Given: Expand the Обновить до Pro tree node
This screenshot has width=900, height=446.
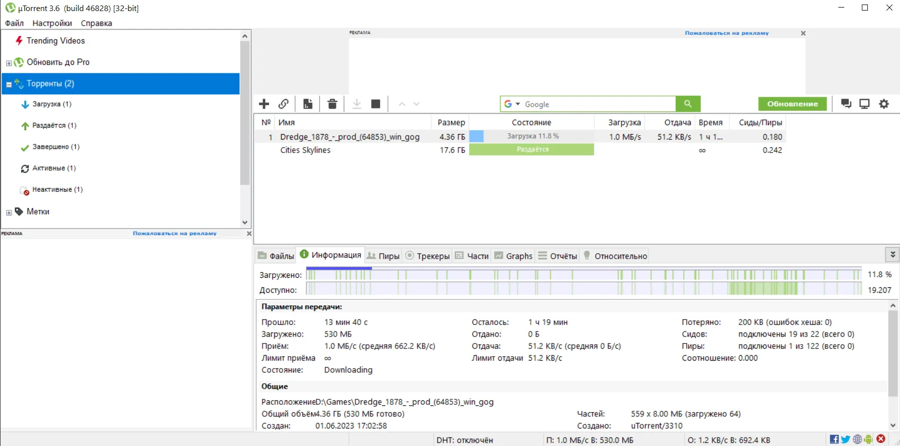Looking at the screenshot, I should click(x=9, y=63).
